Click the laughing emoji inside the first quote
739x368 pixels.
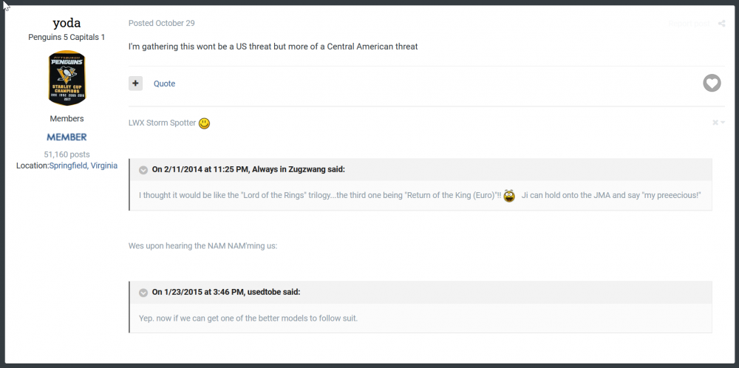[509, 196]
